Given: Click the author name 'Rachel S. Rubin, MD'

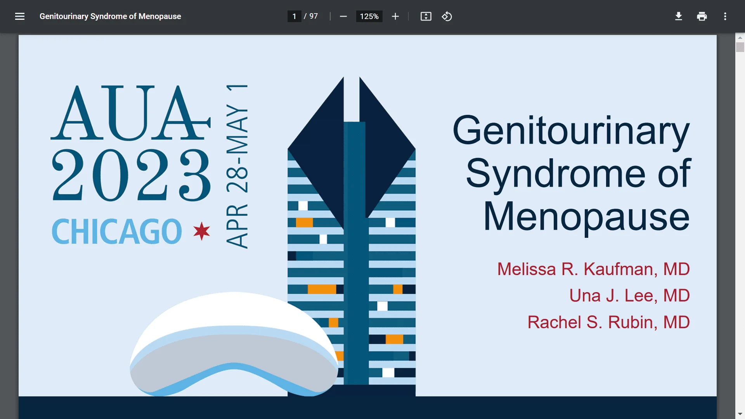Looking at the screenshot, I should click(x=608, y=322).
